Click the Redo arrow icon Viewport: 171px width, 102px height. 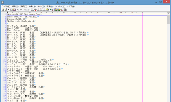pos(21,10)
